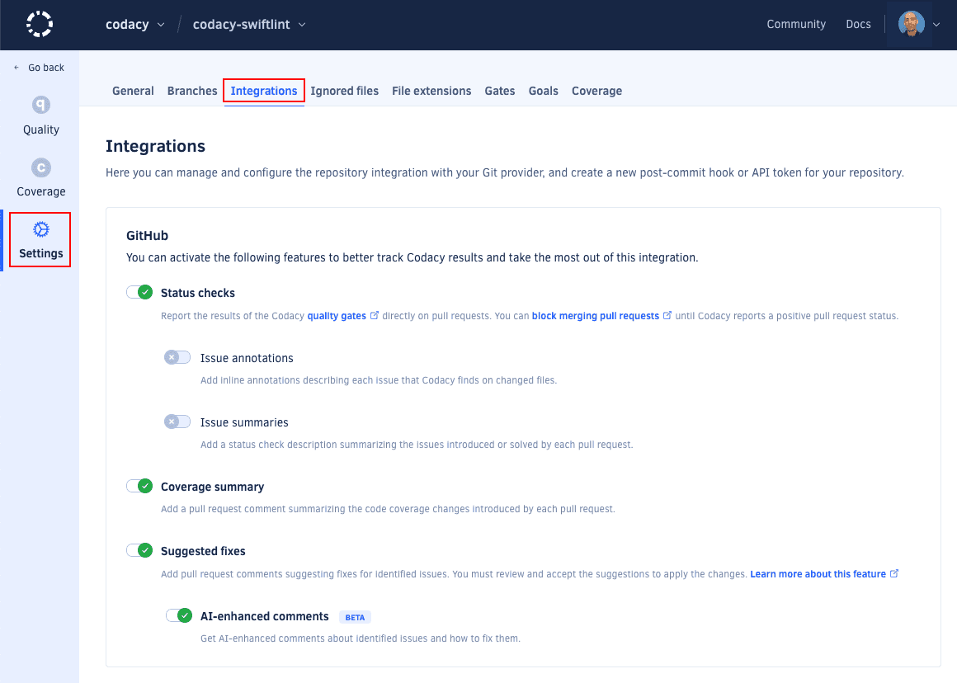The image size is (957, 683).
Task: Switch to the General tab
Action: 133,91
